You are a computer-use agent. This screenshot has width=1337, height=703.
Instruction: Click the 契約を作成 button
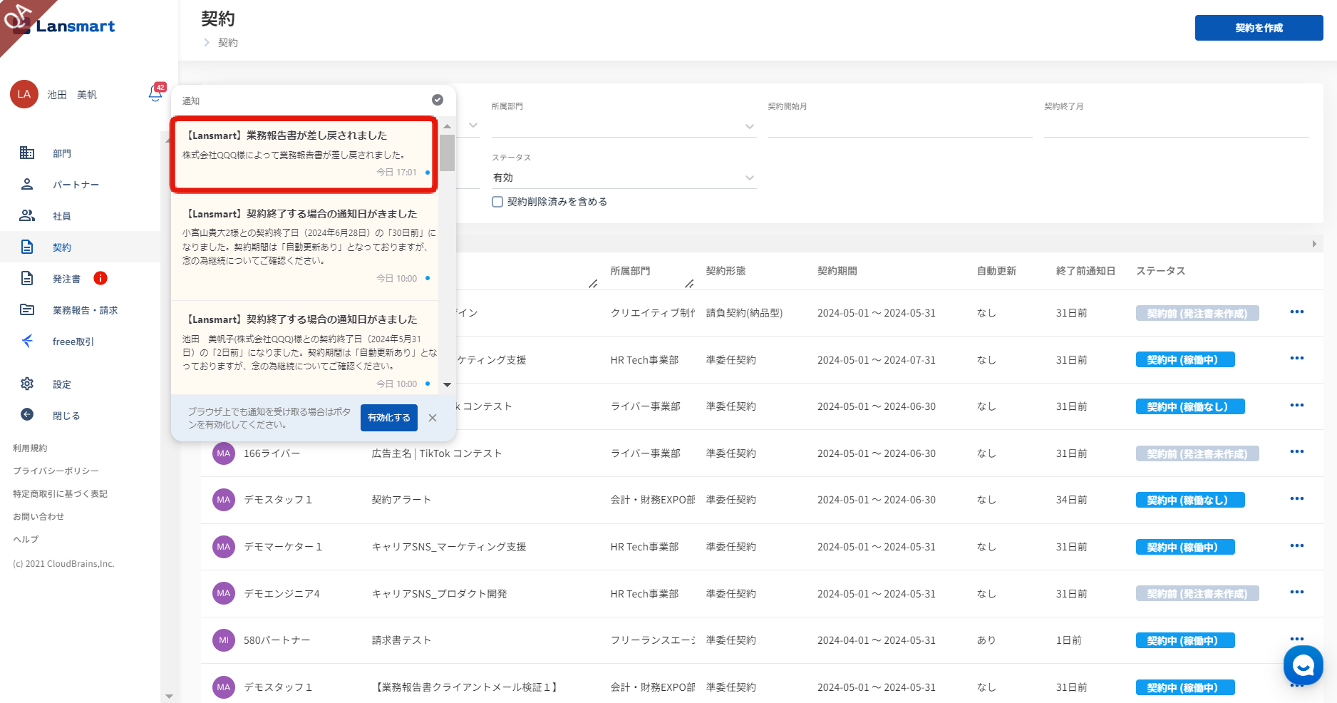1259,28
